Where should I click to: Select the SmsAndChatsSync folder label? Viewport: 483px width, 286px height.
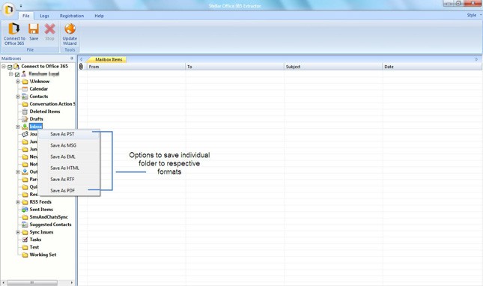(x=49, y=217)
